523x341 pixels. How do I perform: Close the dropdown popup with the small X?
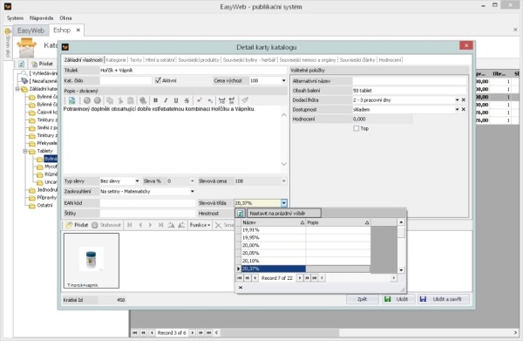pyautogui.click(x=241, y=287)
